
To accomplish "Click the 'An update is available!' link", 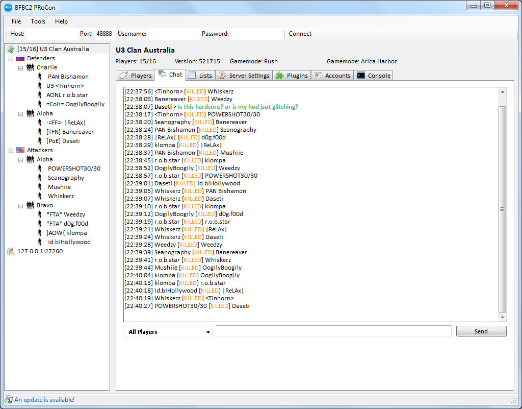I will click(44, 400).
